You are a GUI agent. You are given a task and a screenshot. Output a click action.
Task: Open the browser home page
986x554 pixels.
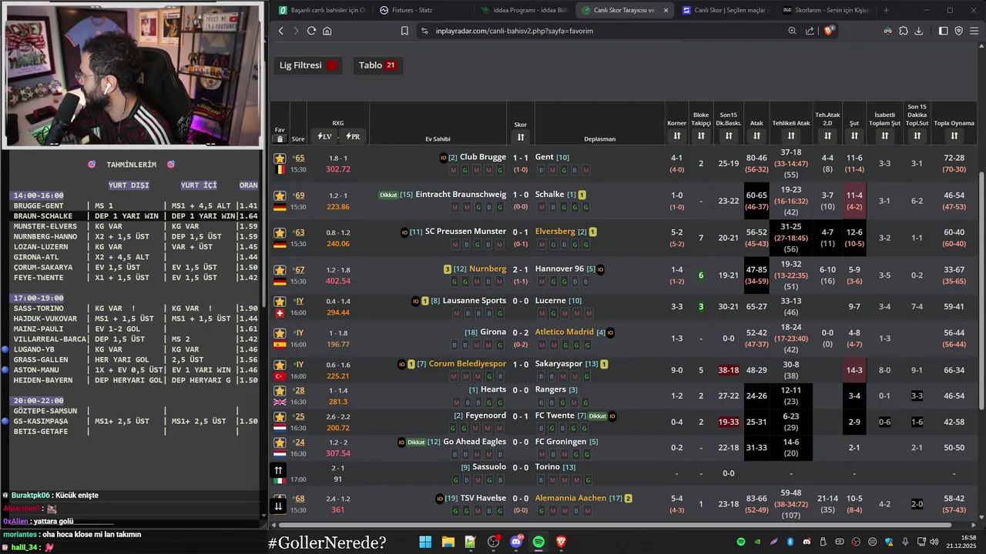coord(327,31)
